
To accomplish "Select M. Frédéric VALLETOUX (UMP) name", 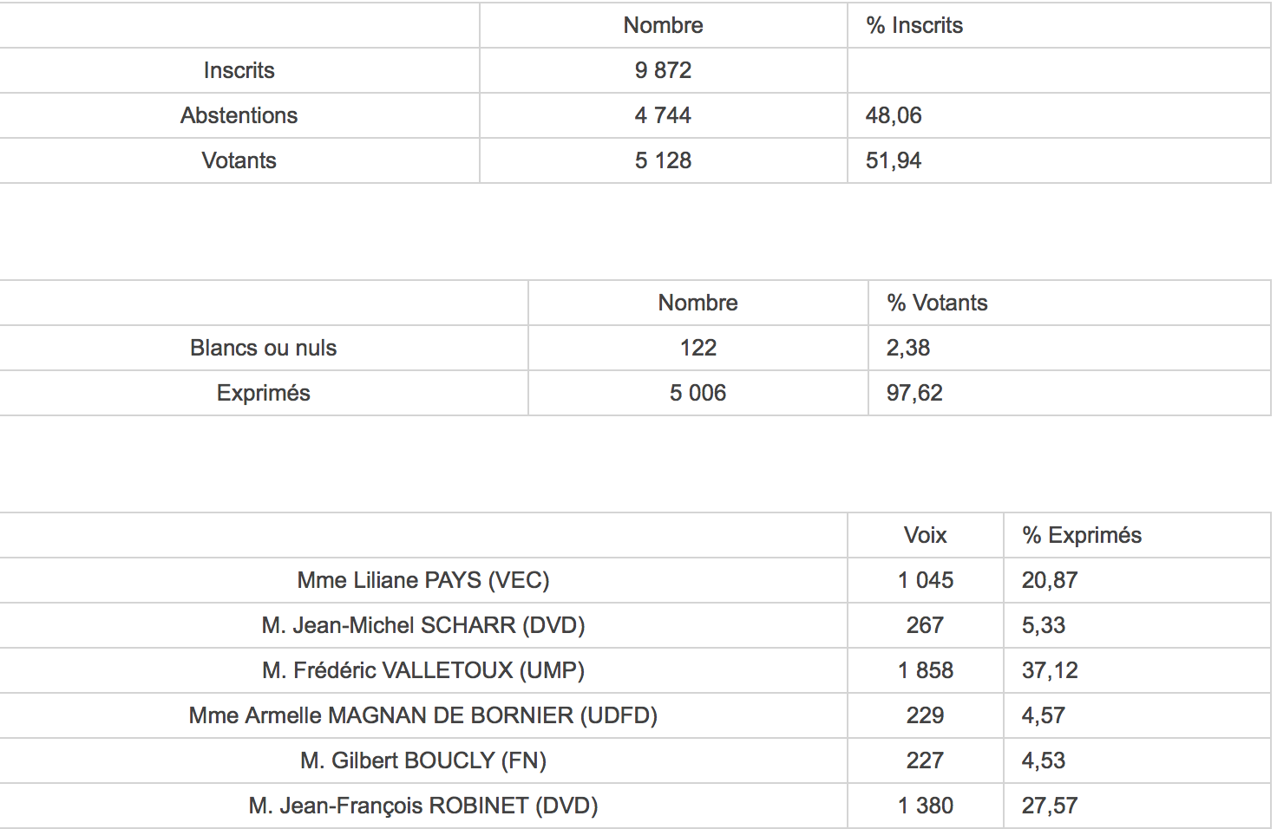I will (x=423, y=670).
